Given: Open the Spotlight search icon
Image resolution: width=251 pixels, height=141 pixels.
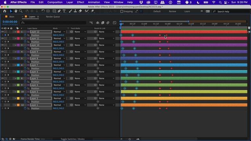Looking at the screenshot, I should click(x=220, y=2).
